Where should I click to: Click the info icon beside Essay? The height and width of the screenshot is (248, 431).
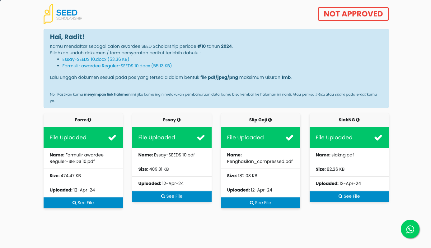(179, 120)
